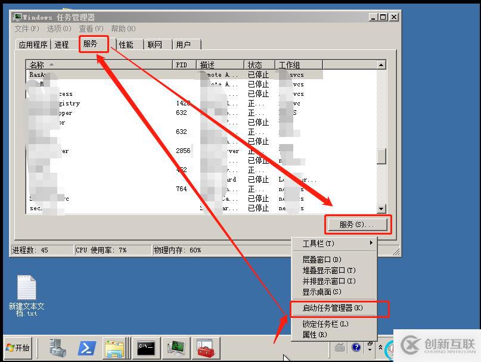This screenshot has height=362, width=481.
Task: Open the 文件(F) menu
Action: pos(27,29)
